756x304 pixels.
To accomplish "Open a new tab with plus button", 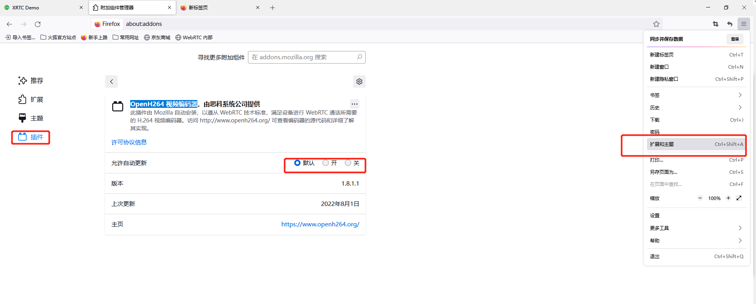I will (x=273, y=7).
